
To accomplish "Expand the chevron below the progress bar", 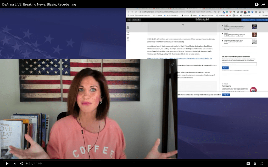I will (x=134, y=163).
